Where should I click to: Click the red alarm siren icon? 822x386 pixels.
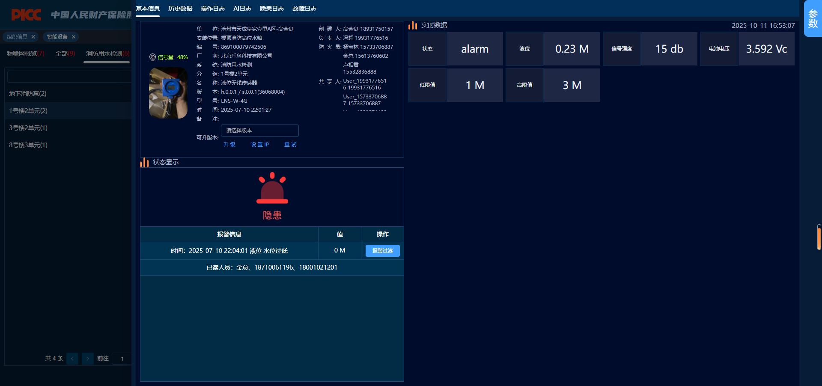272,189
